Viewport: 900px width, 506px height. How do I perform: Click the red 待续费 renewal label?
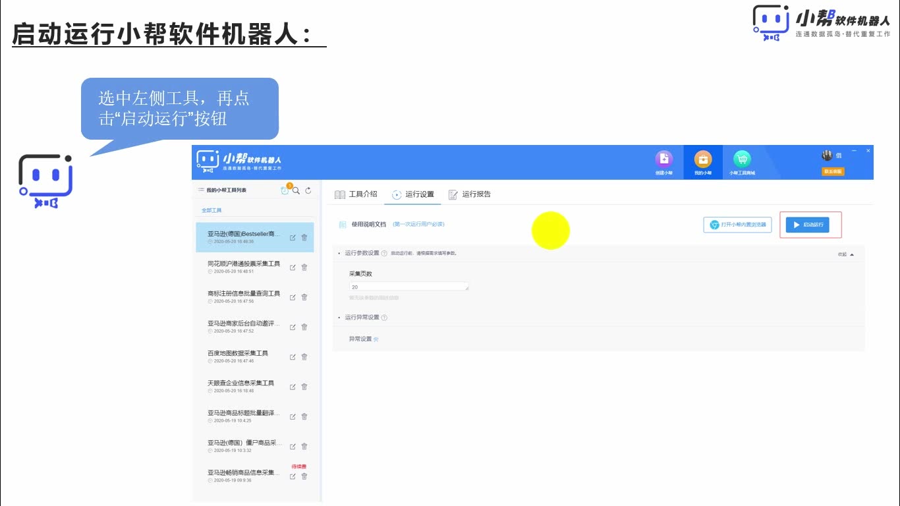(299, 466)
